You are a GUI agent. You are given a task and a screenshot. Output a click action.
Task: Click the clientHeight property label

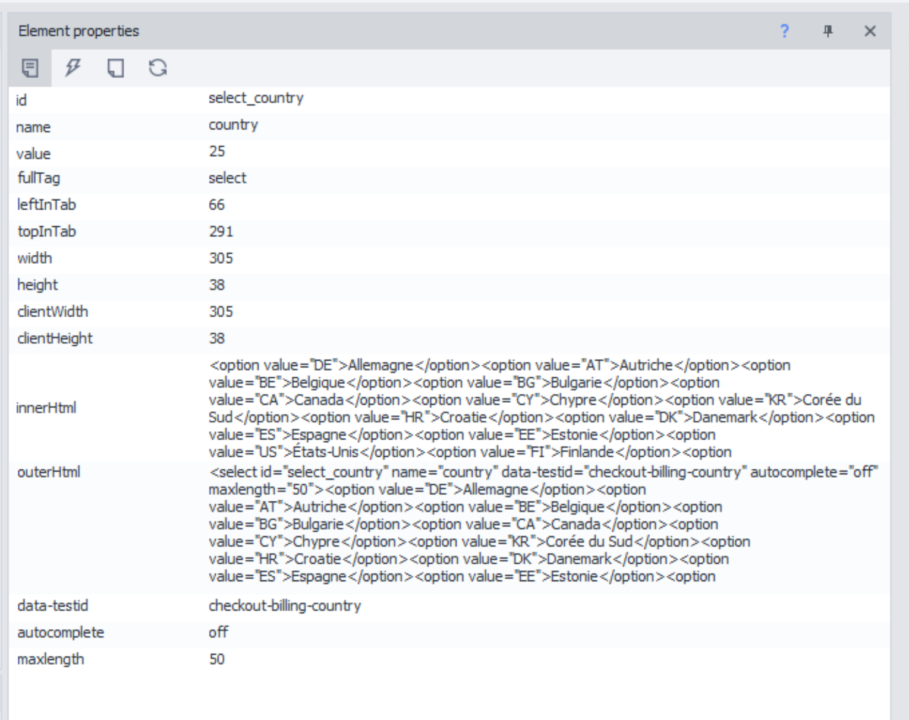pyautogui.click(x=55, y=339)
